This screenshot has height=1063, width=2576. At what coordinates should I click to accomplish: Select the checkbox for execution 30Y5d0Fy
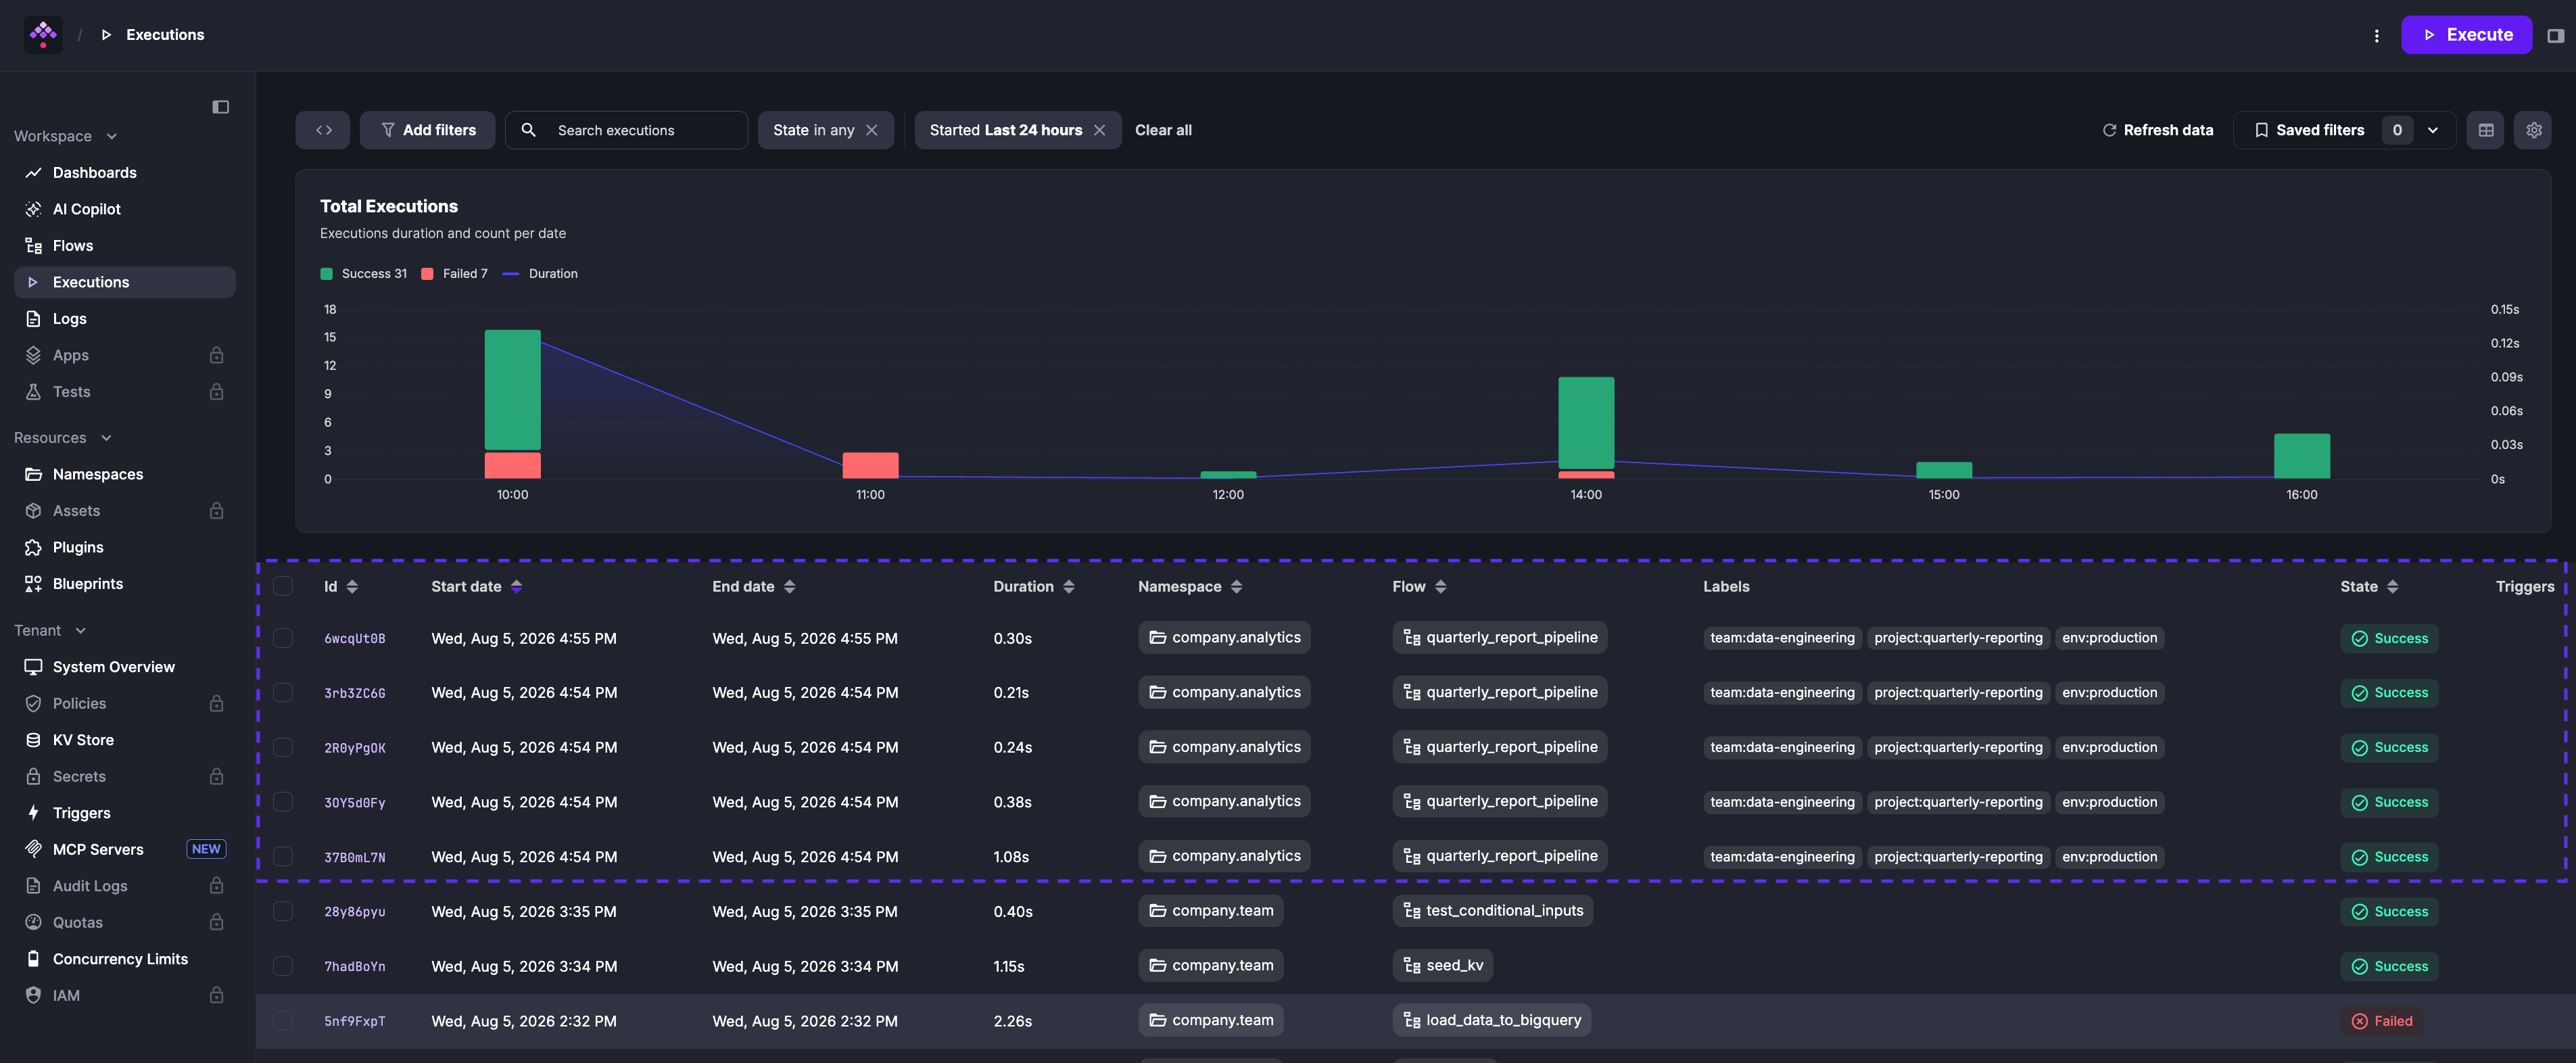coord(283,802)
